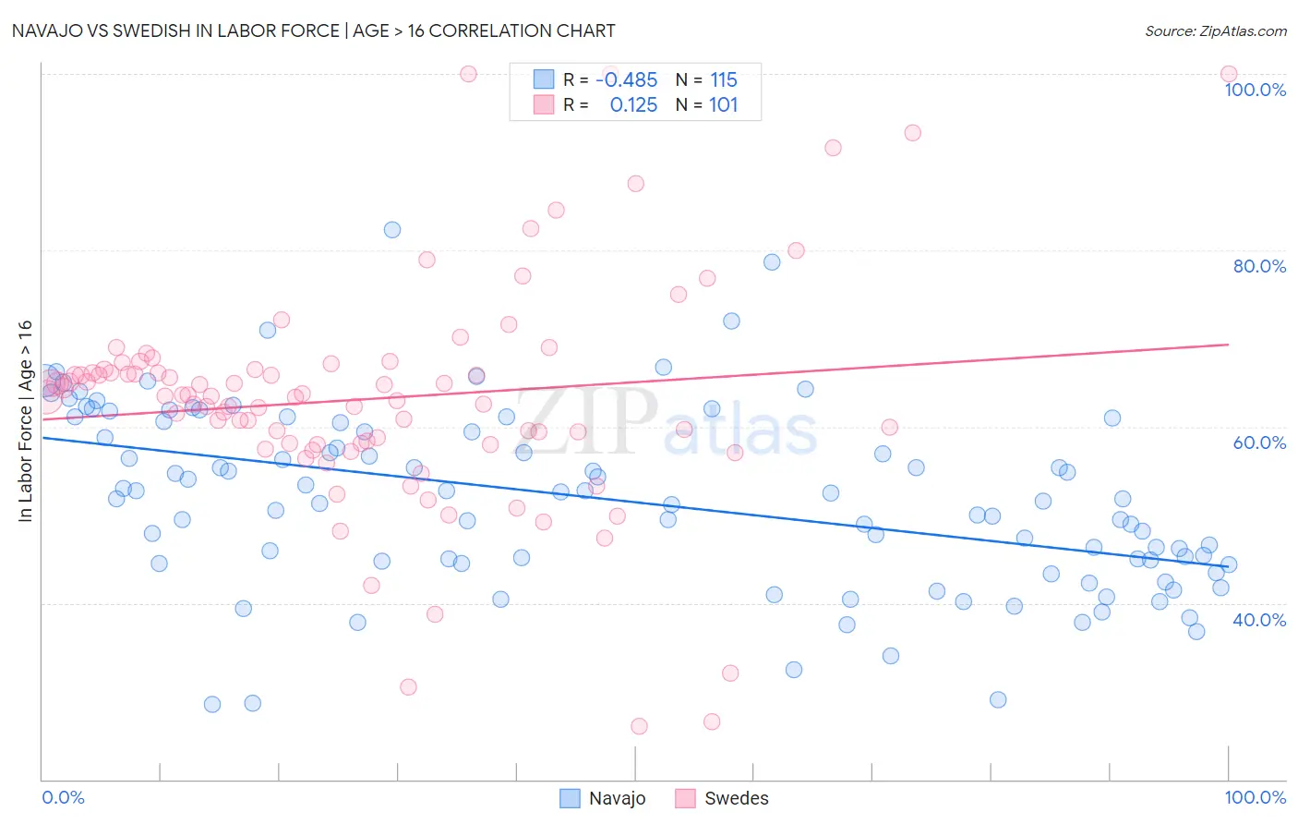Click the pink point at top right corner

1229,74
